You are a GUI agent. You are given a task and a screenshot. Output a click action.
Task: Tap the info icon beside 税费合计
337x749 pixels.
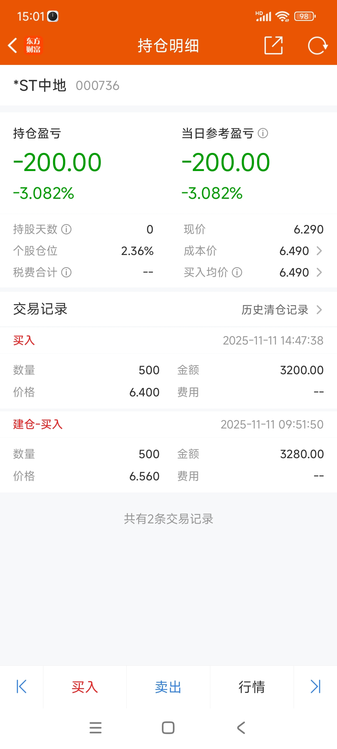(x=66, y=272)
